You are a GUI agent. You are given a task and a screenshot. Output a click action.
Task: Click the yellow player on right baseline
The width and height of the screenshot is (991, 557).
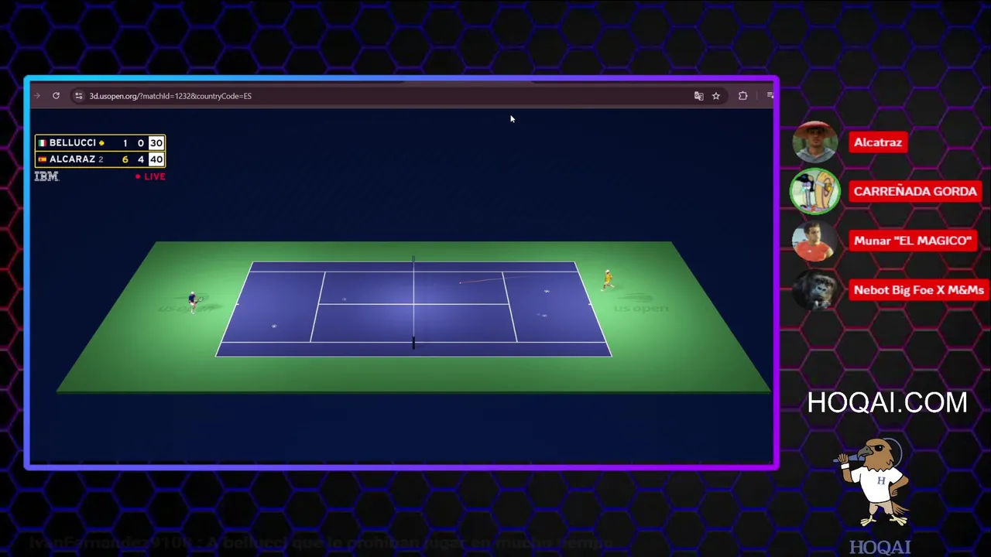tap(608, 280)
